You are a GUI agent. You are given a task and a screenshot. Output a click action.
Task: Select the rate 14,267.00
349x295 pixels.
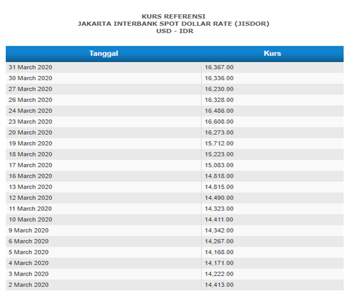pyautogui.click(x=219, y=242)
